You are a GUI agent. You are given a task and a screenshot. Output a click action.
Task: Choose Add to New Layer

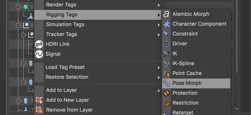tap(67, 100)
